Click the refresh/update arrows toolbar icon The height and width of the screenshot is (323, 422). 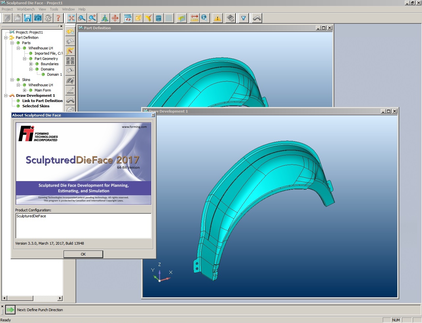coord(48,18)
